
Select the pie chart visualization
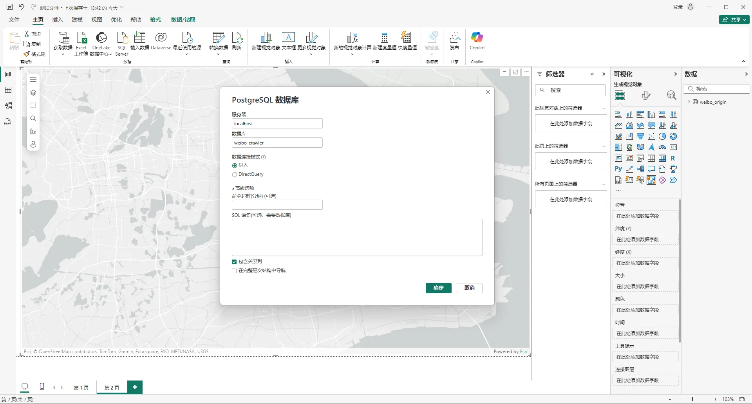pos(662,136)
